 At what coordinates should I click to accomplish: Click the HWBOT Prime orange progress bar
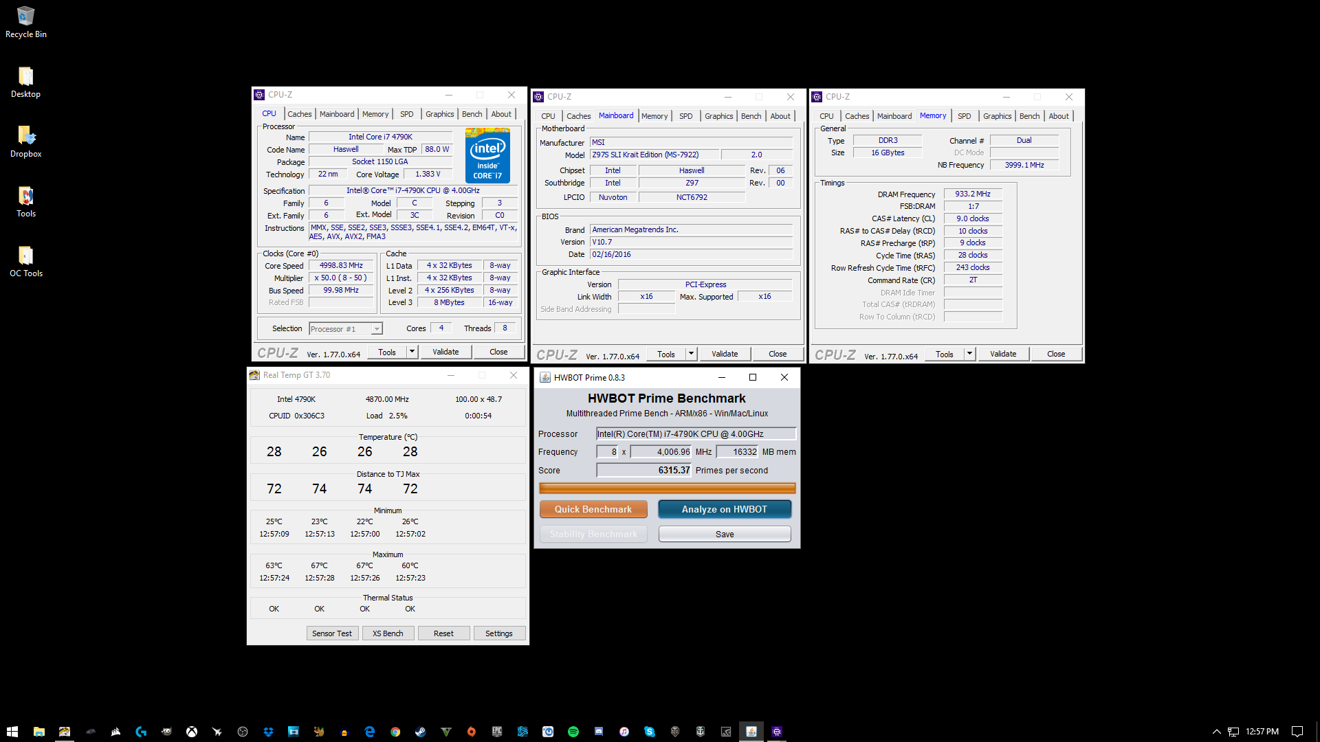pos(668,488)
